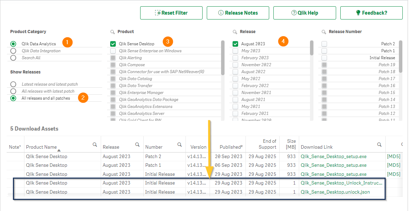Check the May 2023 release checkbox
Screen dimensions: 409x211
click(235, 51)
